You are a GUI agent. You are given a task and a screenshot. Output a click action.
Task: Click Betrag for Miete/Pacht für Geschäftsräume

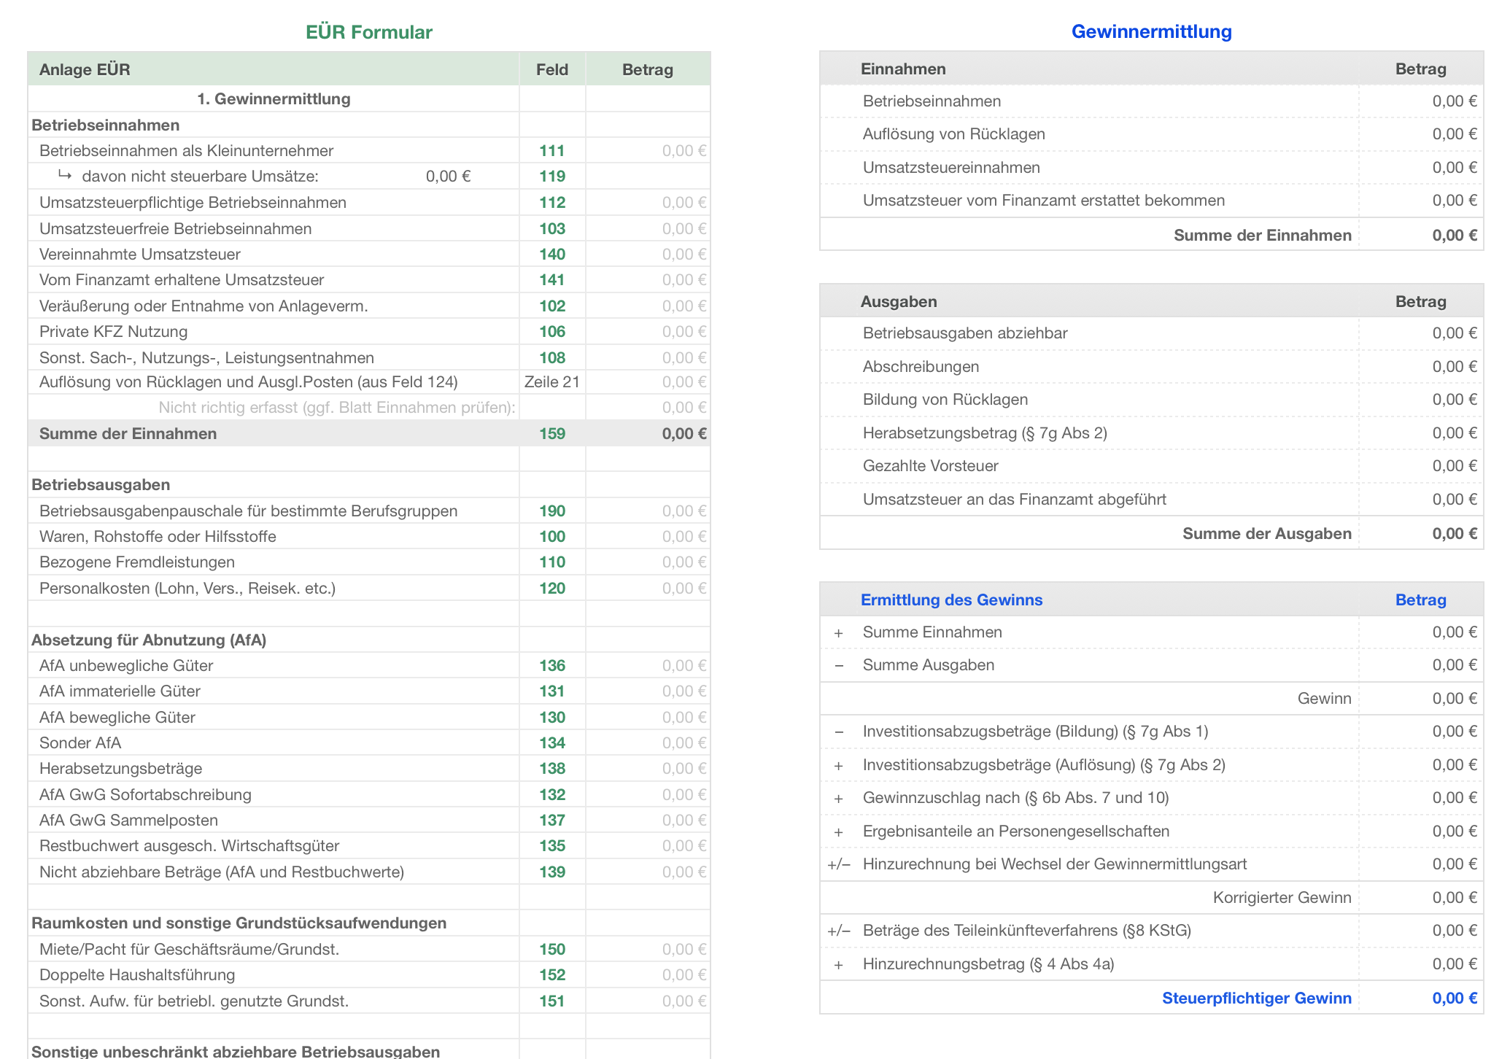tap(684, 950)
